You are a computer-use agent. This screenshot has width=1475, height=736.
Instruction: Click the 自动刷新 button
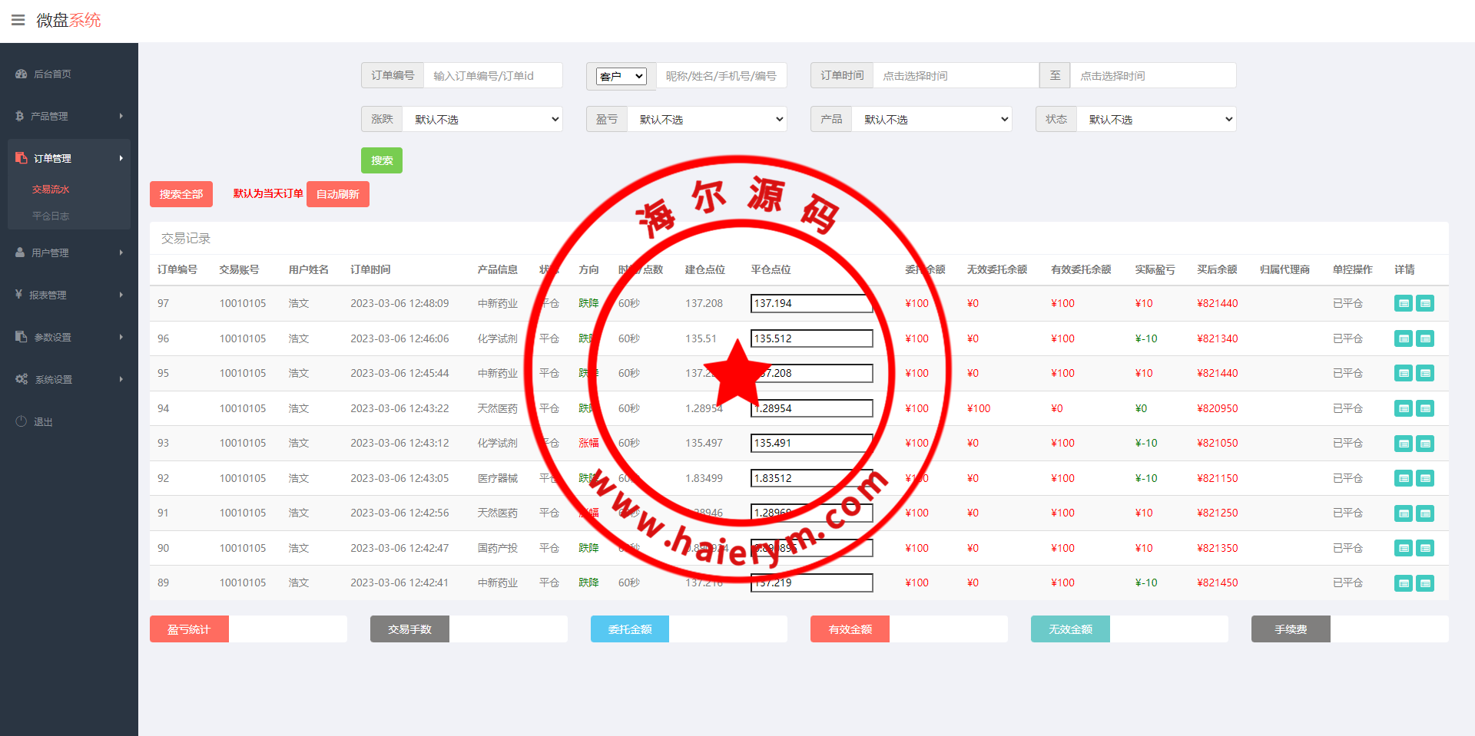(x=338, y=194)
